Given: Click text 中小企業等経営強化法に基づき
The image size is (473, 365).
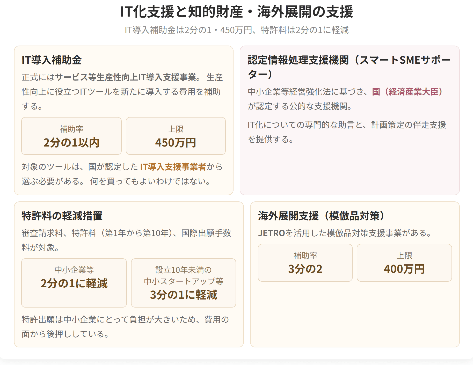Looking at the screenshot, I should [x=305, y=92].
